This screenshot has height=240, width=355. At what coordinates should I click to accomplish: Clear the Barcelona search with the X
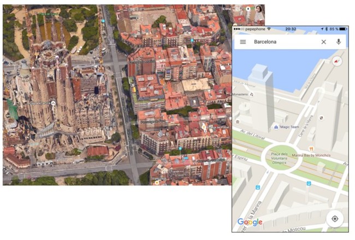[324, 42]
